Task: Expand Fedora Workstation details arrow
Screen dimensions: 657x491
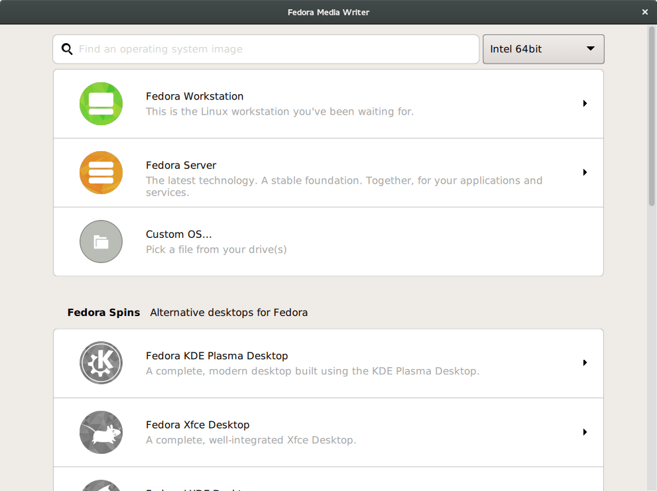Action: click(x=585, y=103)
